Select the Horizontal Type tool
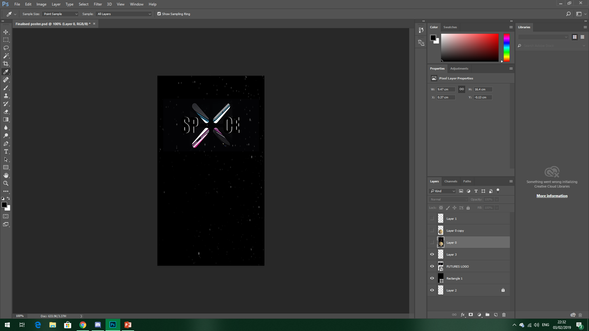 point(6,152)
